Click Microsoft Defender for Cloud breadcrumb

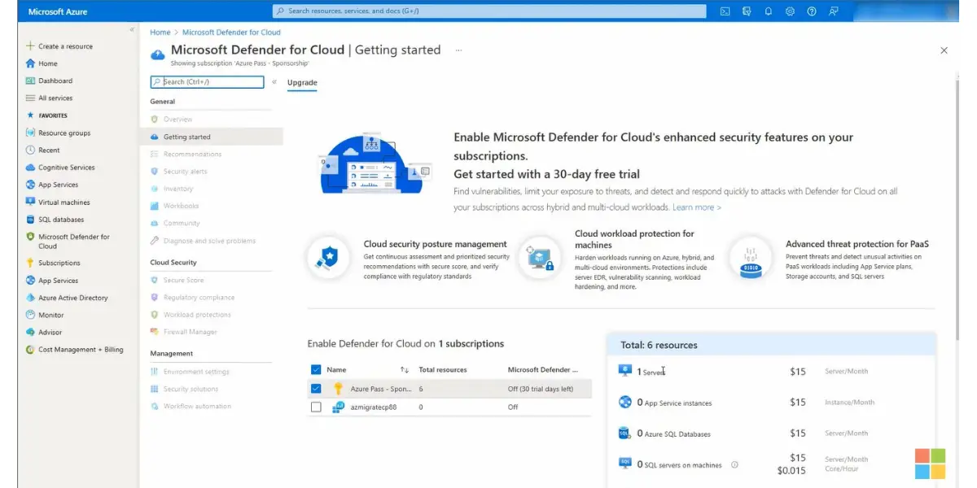231,33
